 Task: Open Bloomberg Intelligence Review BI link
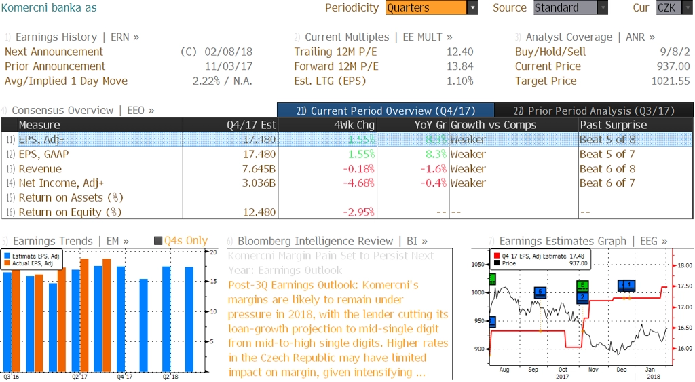point(333,241)
